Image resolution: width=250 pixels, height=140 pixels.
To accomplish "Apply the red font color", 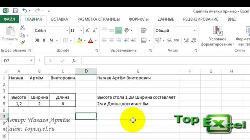I will coord(91,40).
